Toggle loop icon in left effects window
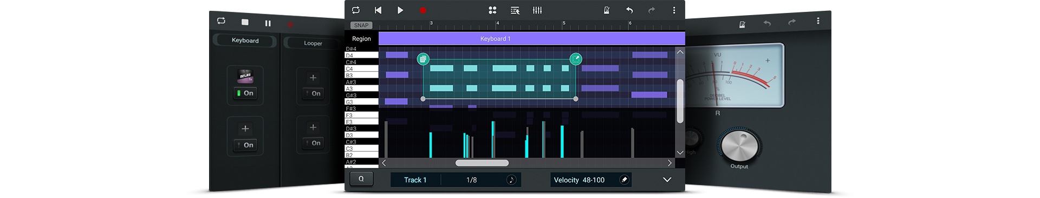1040x198 pixels. point(221,21)
